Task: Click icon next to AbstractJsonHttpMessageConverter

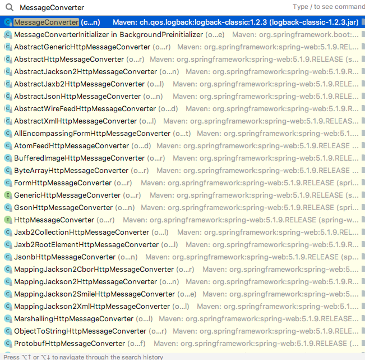Action: 8,97
